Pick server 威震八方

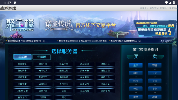pyautogui.click(x=105, y=78)
